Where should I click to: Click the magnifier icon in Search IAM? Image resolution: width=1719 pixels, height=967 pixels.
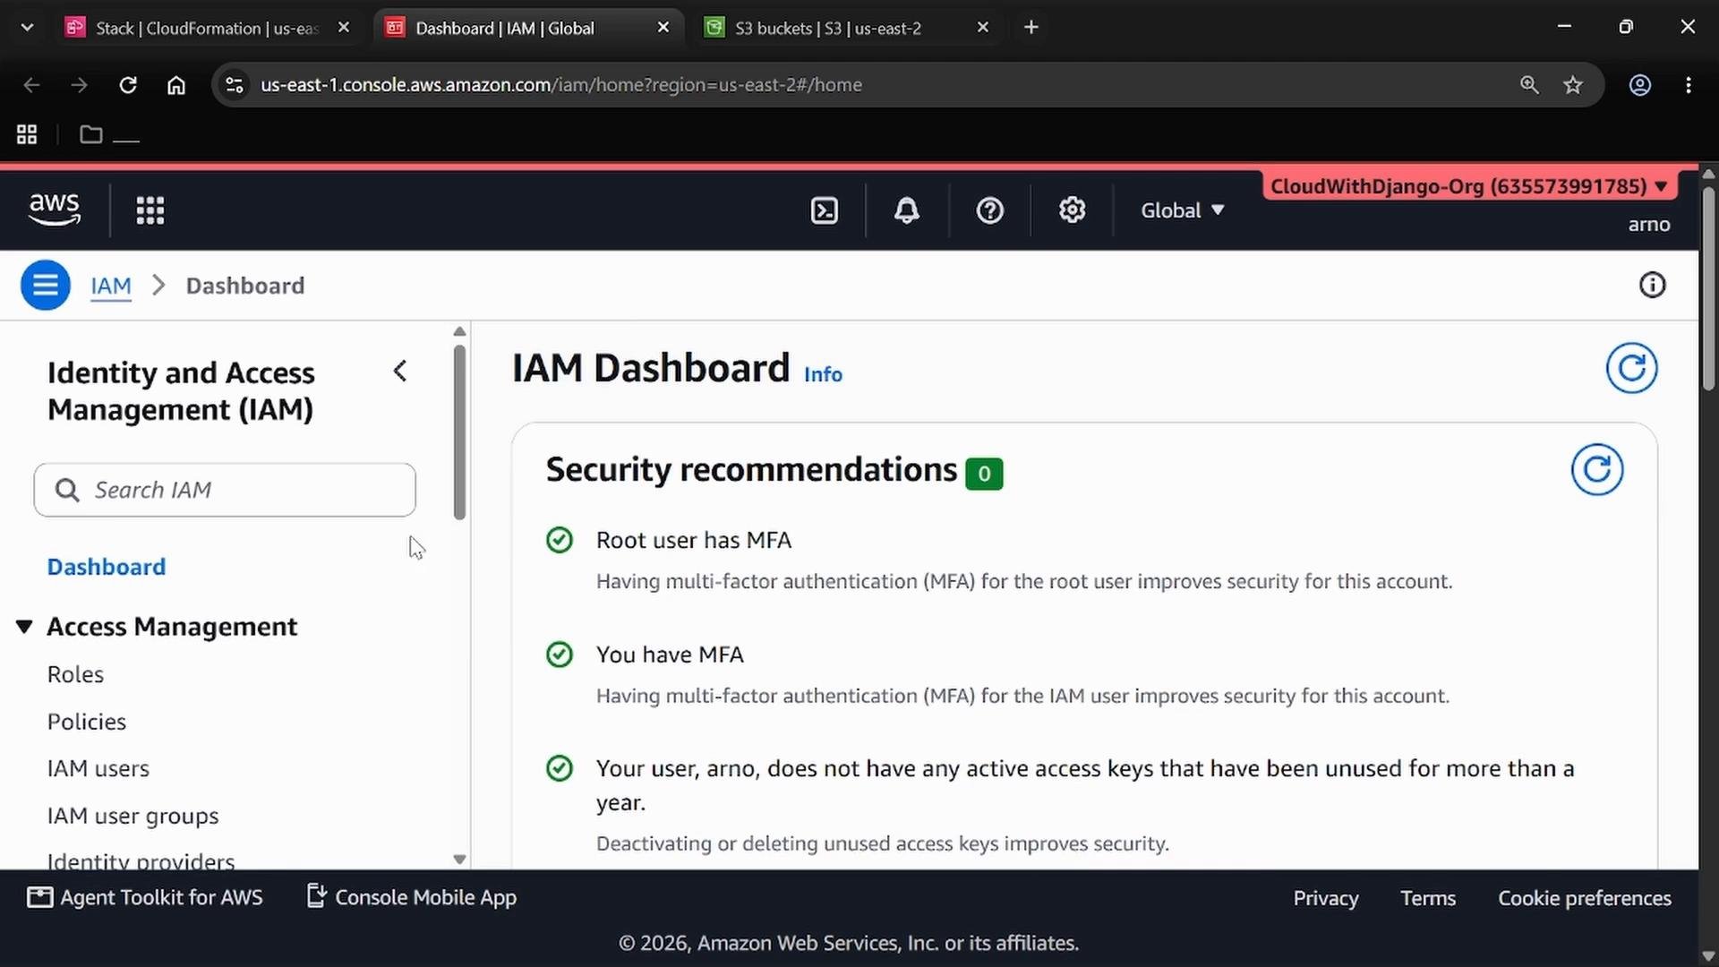coord(67,490)
